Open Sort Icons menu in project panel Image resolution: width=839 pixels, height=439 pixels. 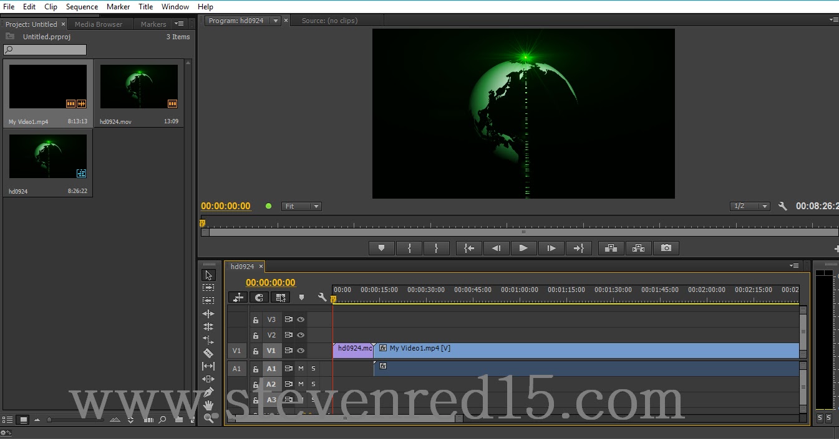[130, 420]
